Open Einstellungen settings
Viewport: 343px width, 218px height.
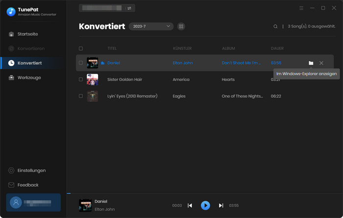31,171
